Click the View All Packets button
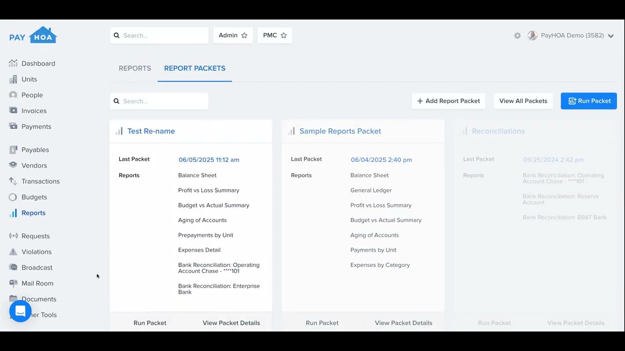The width and height of the screenshot is (625, 351). 523,101
